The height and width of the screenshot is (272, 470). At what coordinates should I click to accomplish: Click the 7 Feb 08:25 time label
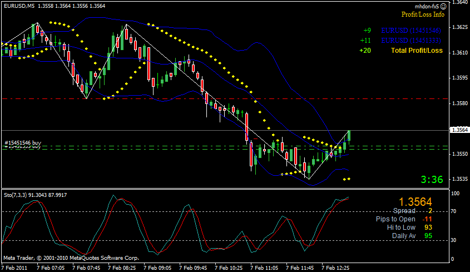pyautogui.click(x=122, y=268)
